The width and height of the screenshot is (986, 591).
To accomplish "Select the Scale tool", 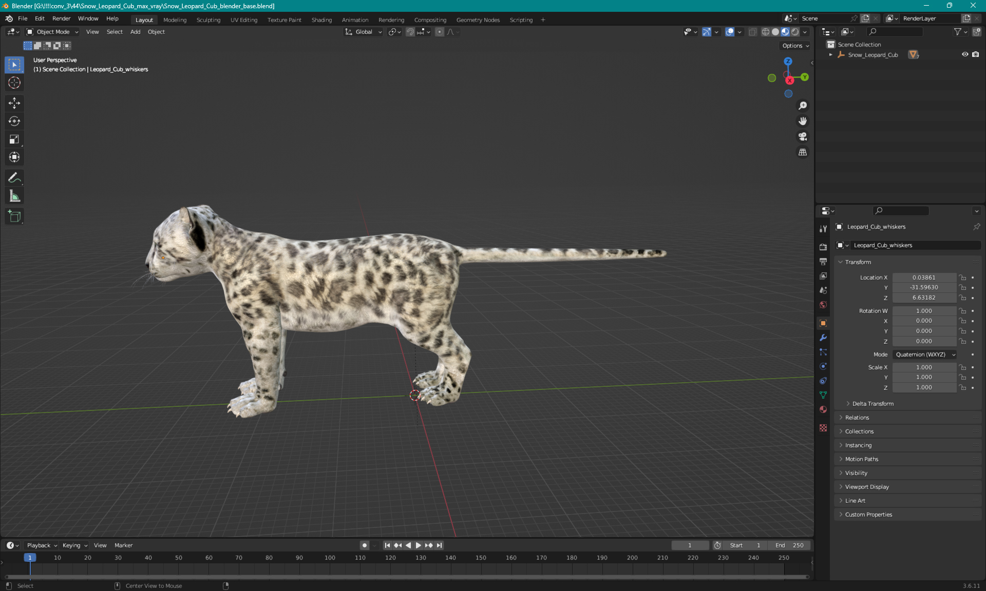I will pos(14,139).
